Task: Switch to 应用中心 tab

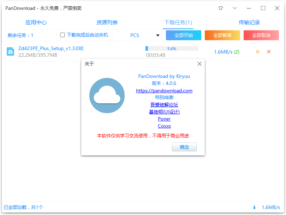Action: point(36,23)
